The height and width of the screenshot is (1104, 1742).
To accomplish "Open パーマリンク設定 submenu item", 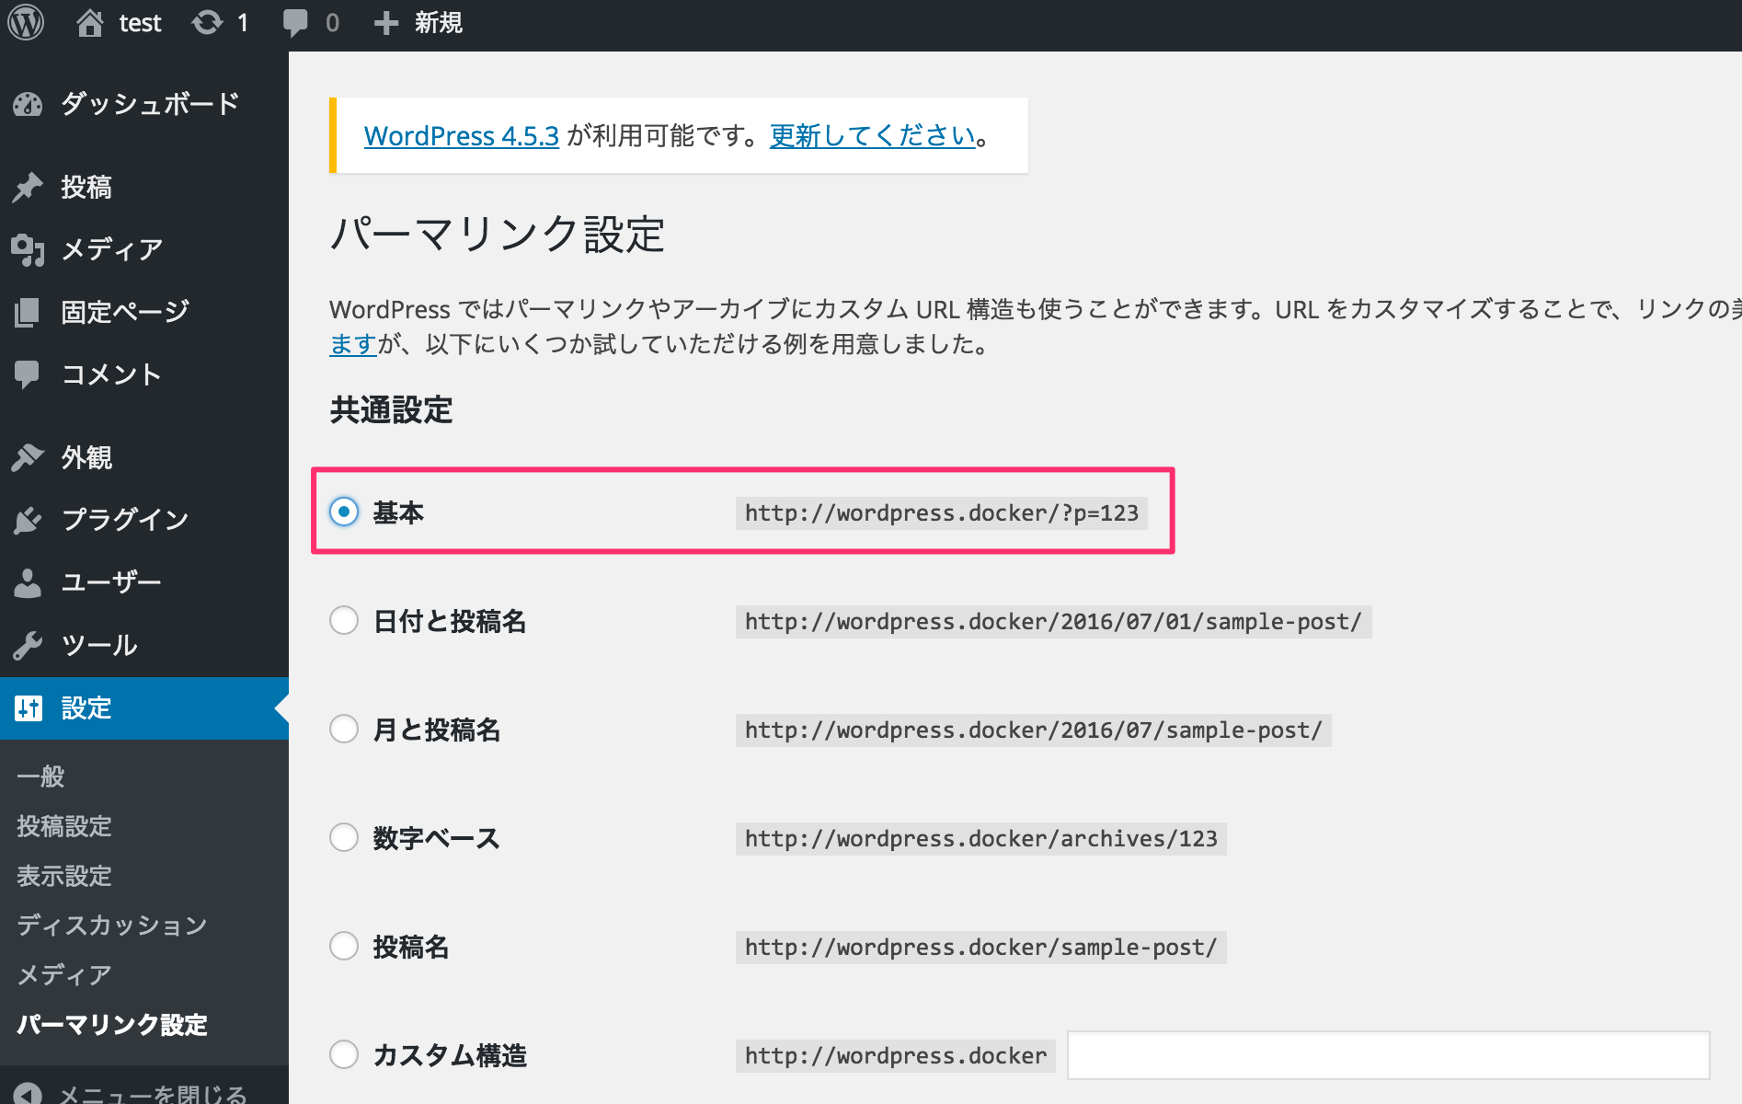I will [x=112, y=1024].
